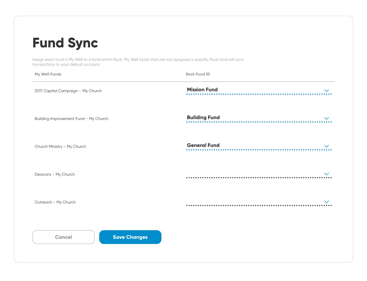
Task: Click the empty Rock fund field for Deacons
Action: coord(259,174)
